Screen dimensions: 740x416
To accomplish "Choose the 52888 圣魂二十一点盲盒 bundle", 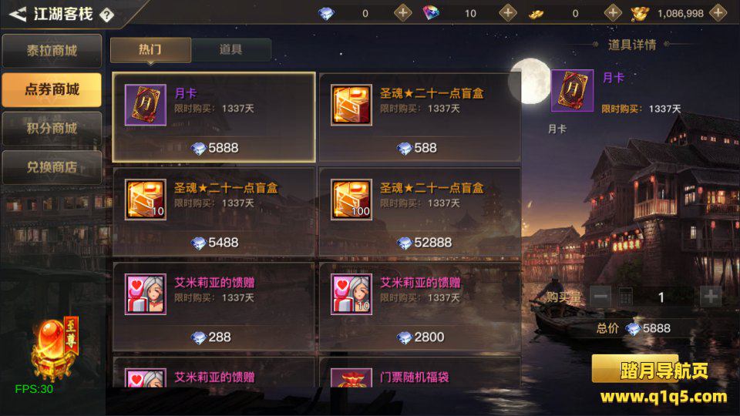I will [x=420, y=212].
